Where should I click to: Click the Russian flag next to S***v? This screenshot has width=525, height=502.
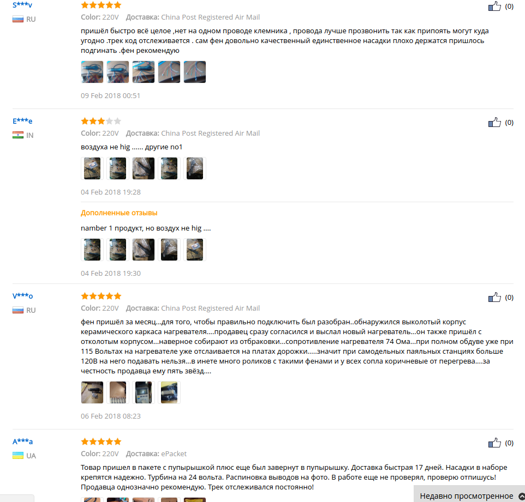pos(18,19)
